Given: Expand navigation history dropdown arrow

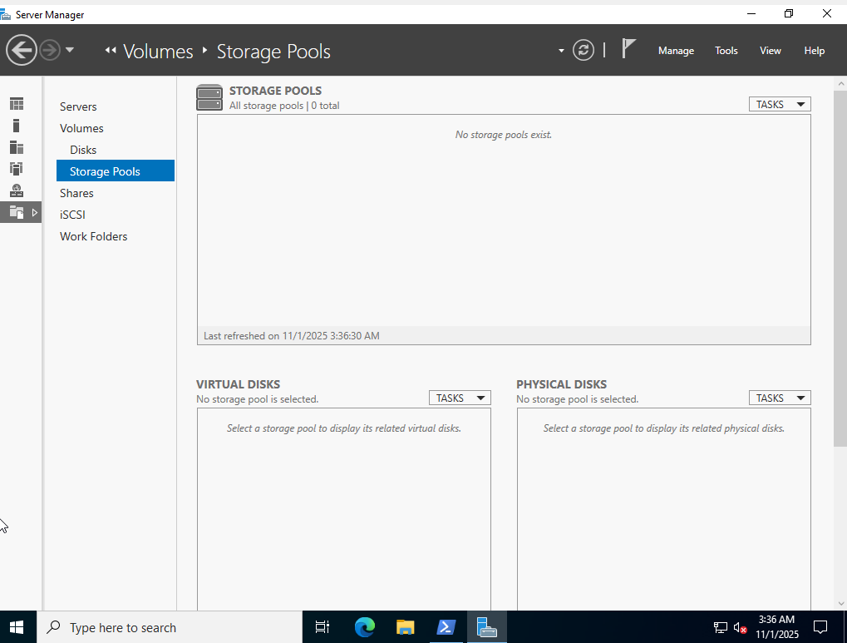Looking at the screenshot, I should coord(70,51).
